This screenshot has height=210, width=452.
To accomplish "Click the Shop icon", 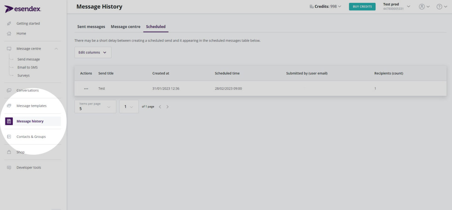I will [9, 152].
